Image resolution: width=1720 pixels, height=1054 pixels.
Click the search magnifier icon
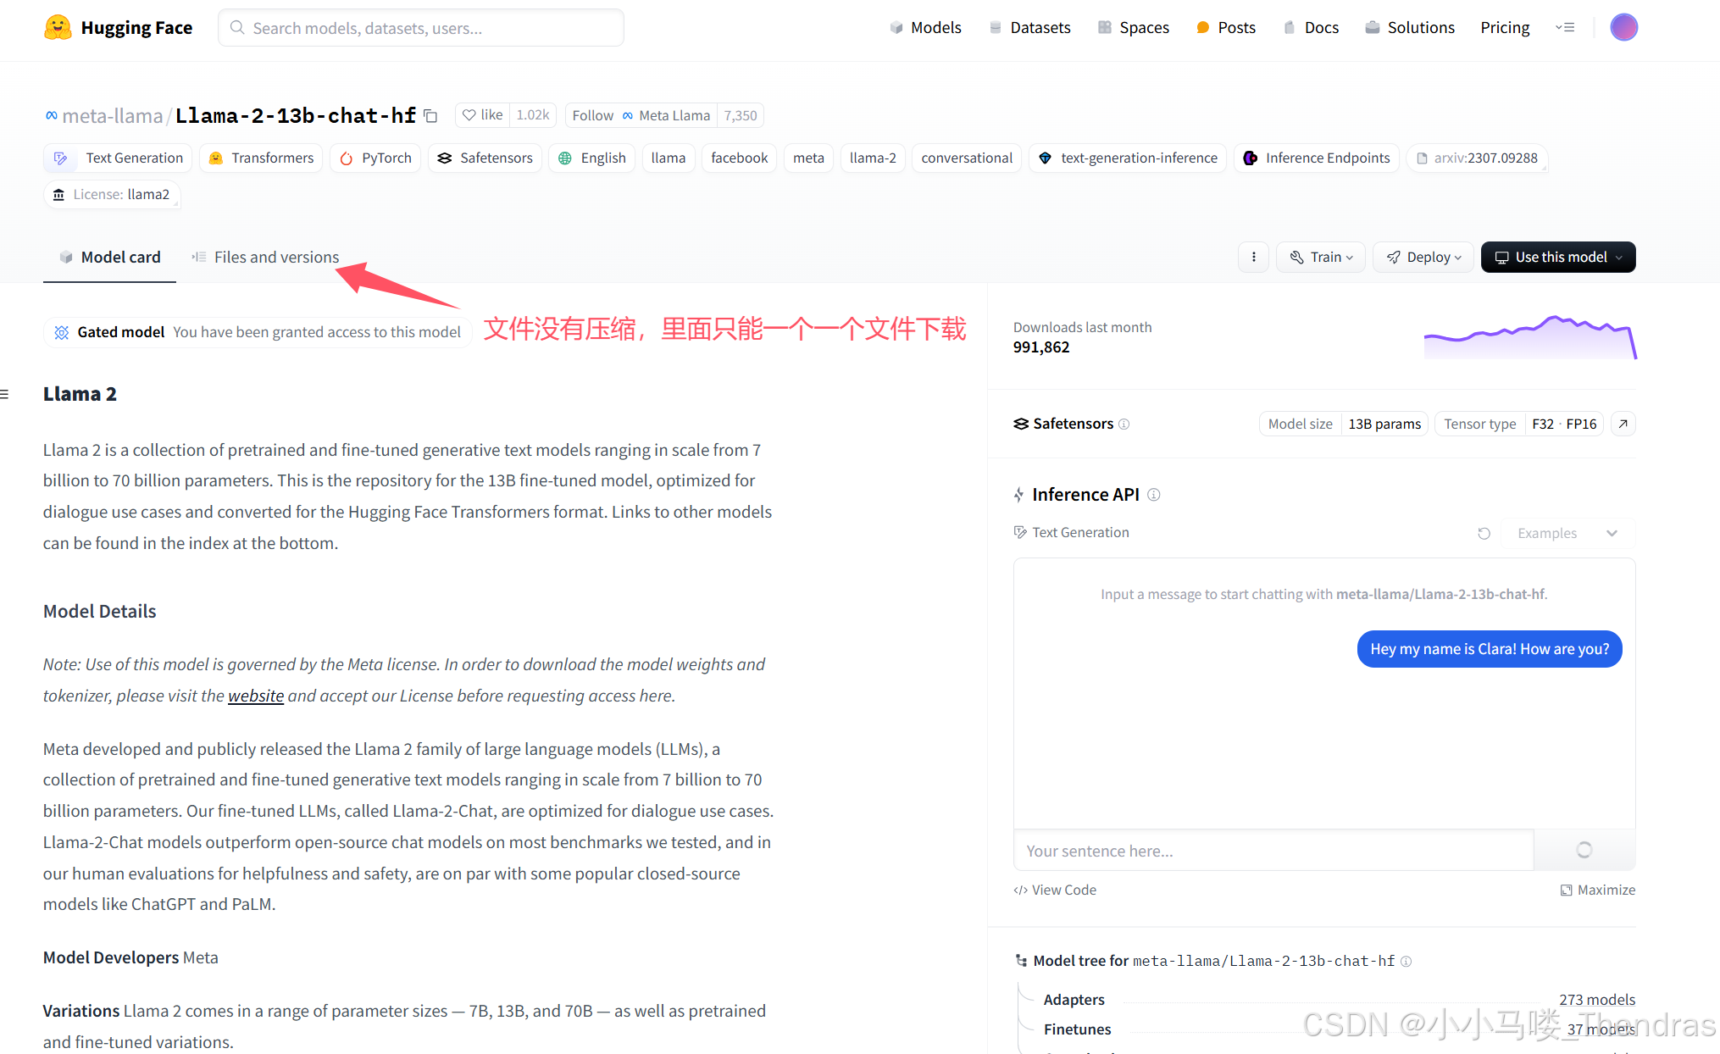236,27
